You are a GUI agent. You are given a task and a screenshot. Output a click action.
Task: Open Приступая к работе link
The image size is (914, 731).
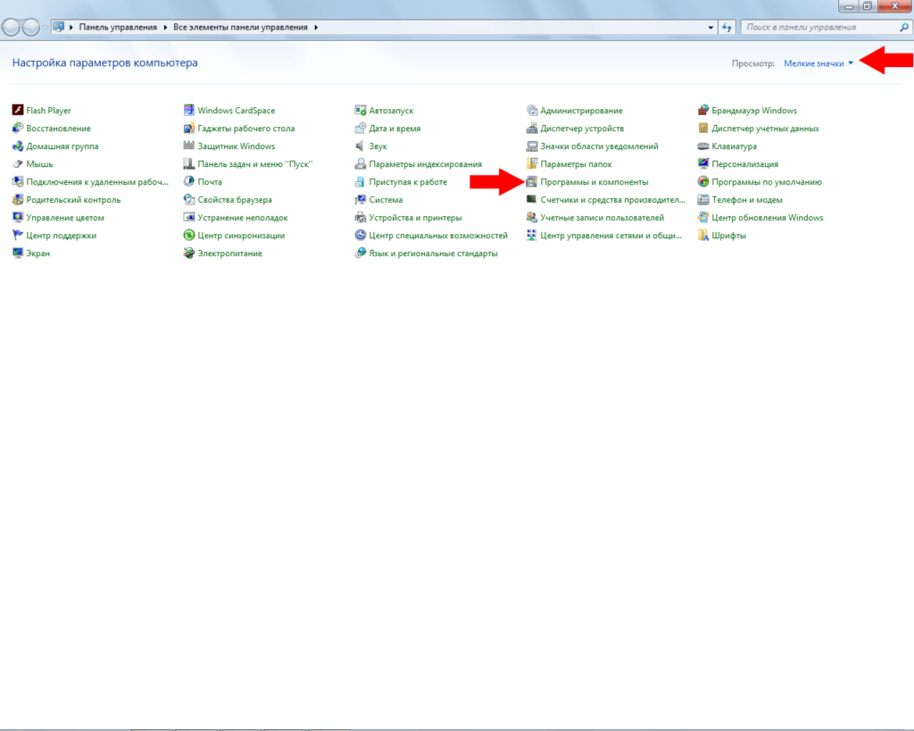point(408,181)
